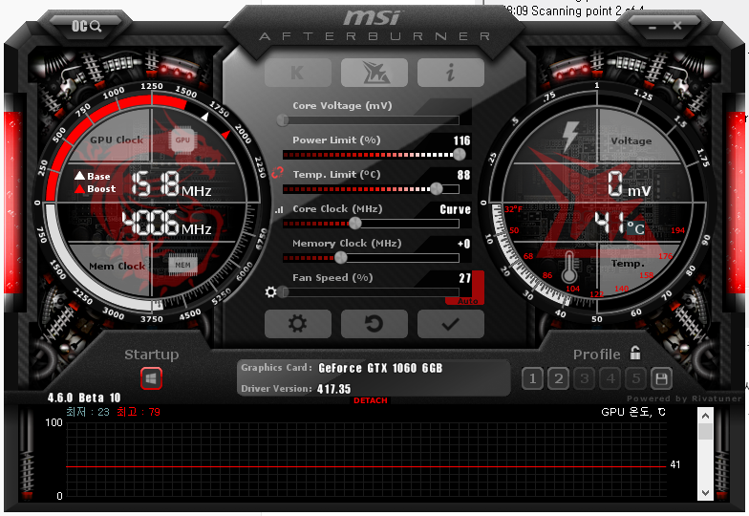
Task: Click the Core Voltage slider handle
Action: (283, 120)
